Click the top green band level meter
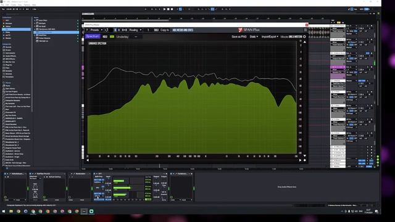This screenshot has height=222, width=395. tap(119, 181)
